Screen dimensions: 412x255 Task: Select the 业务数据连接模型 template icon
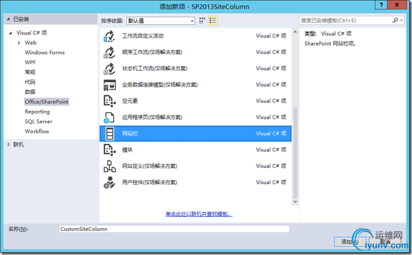pyautogui.click(x=109, y=85)
